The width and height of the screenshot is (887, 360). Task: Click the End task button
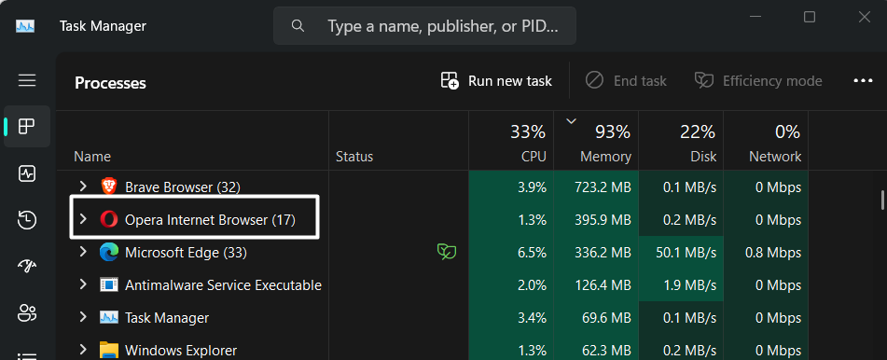626,81
